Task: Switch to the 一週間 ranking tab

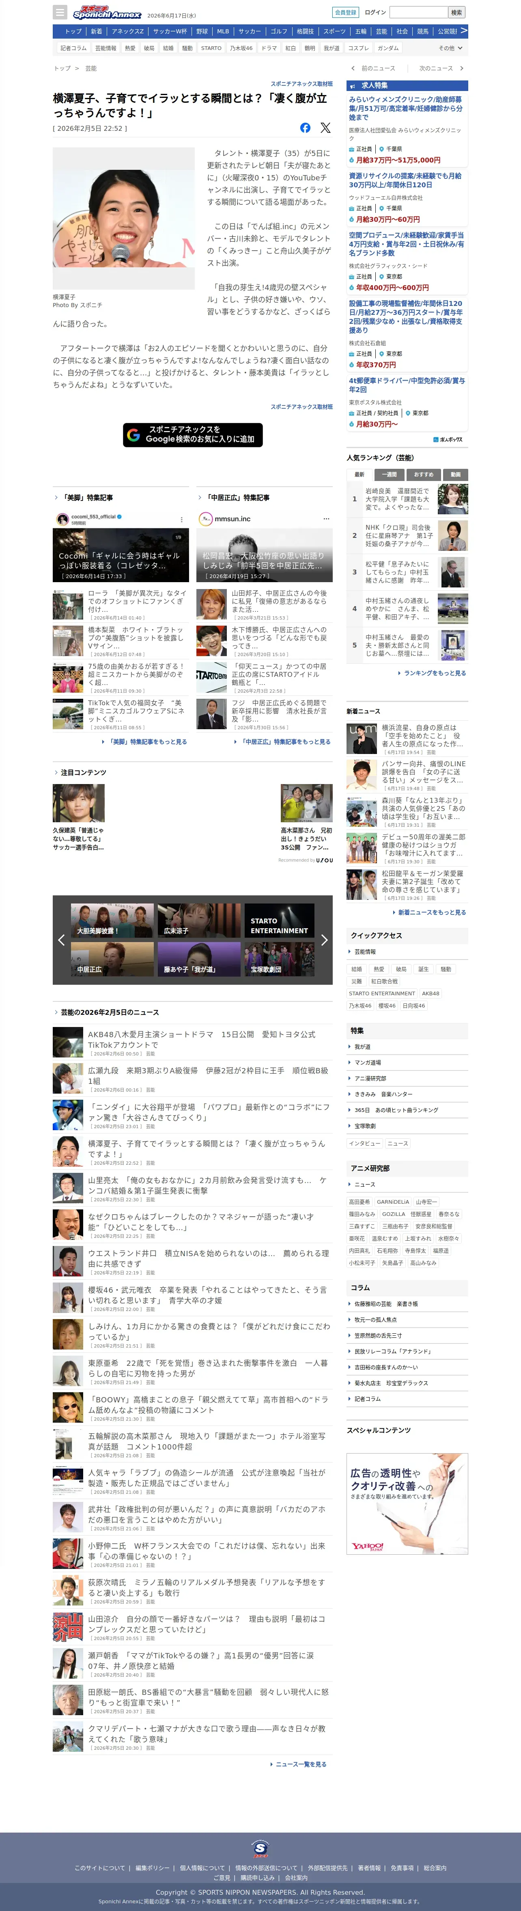Action: click(390, 475)
